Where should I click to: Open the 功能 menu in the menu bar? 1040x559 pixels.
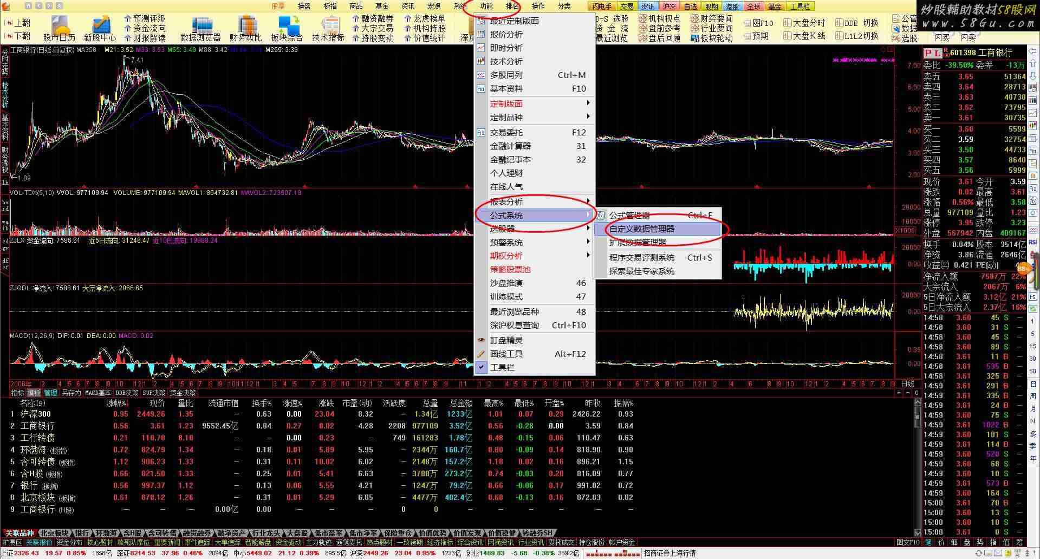486,6
